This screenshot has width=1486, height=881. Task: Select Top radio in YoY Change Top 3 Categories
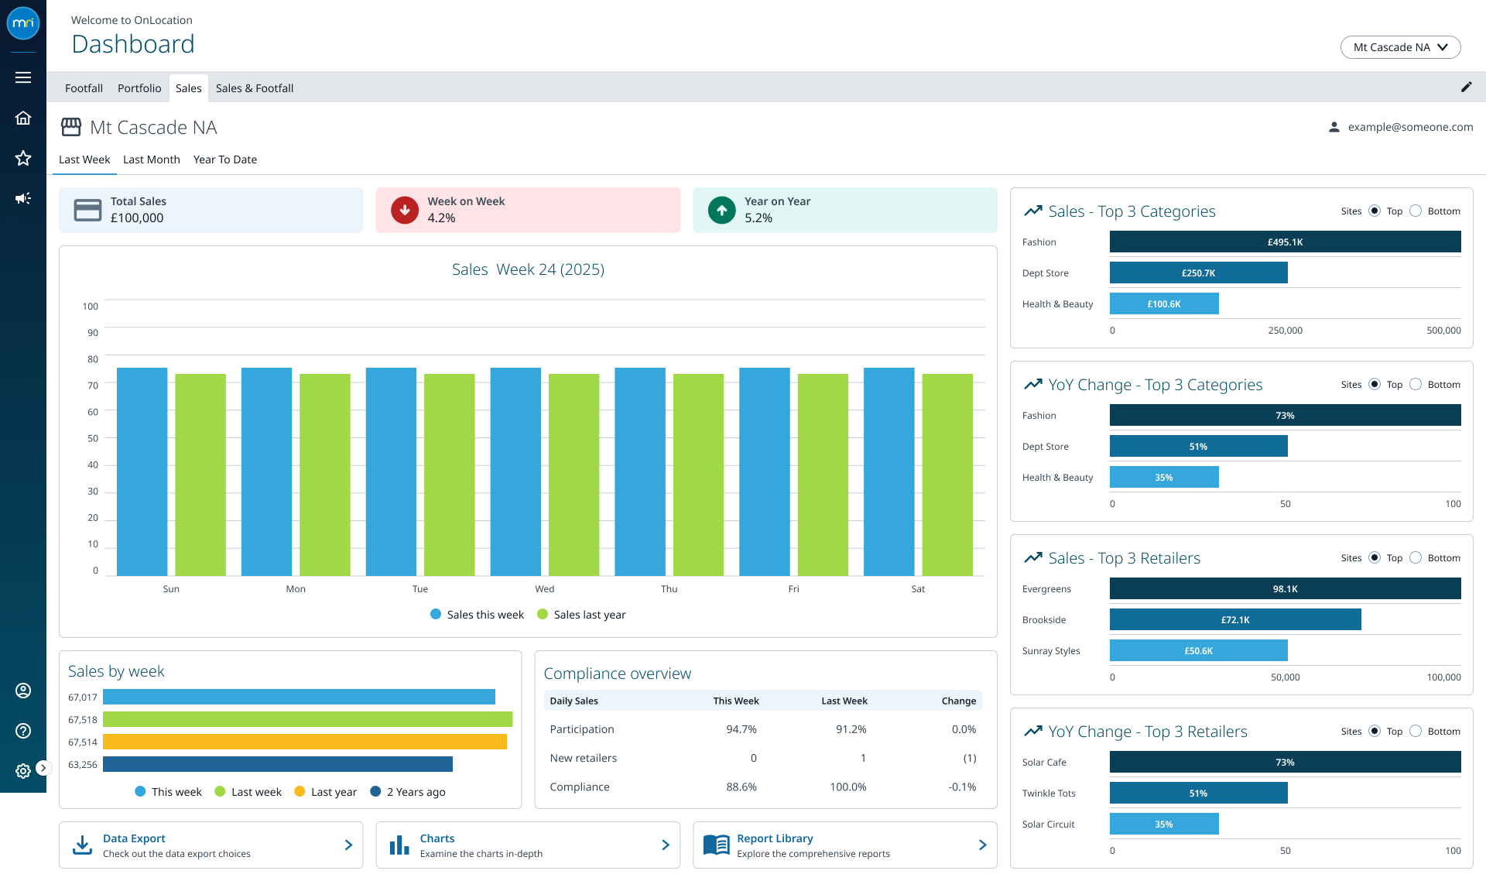[1375, 384]
